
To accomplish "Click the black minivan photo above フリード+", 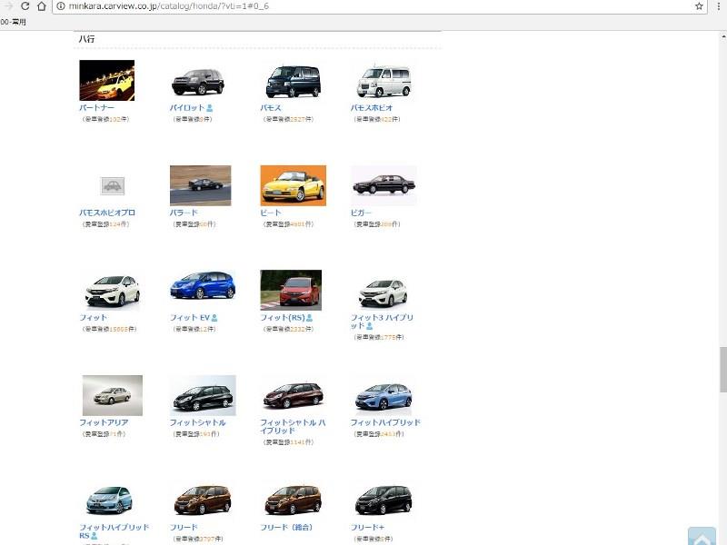I will pos(383,500).
